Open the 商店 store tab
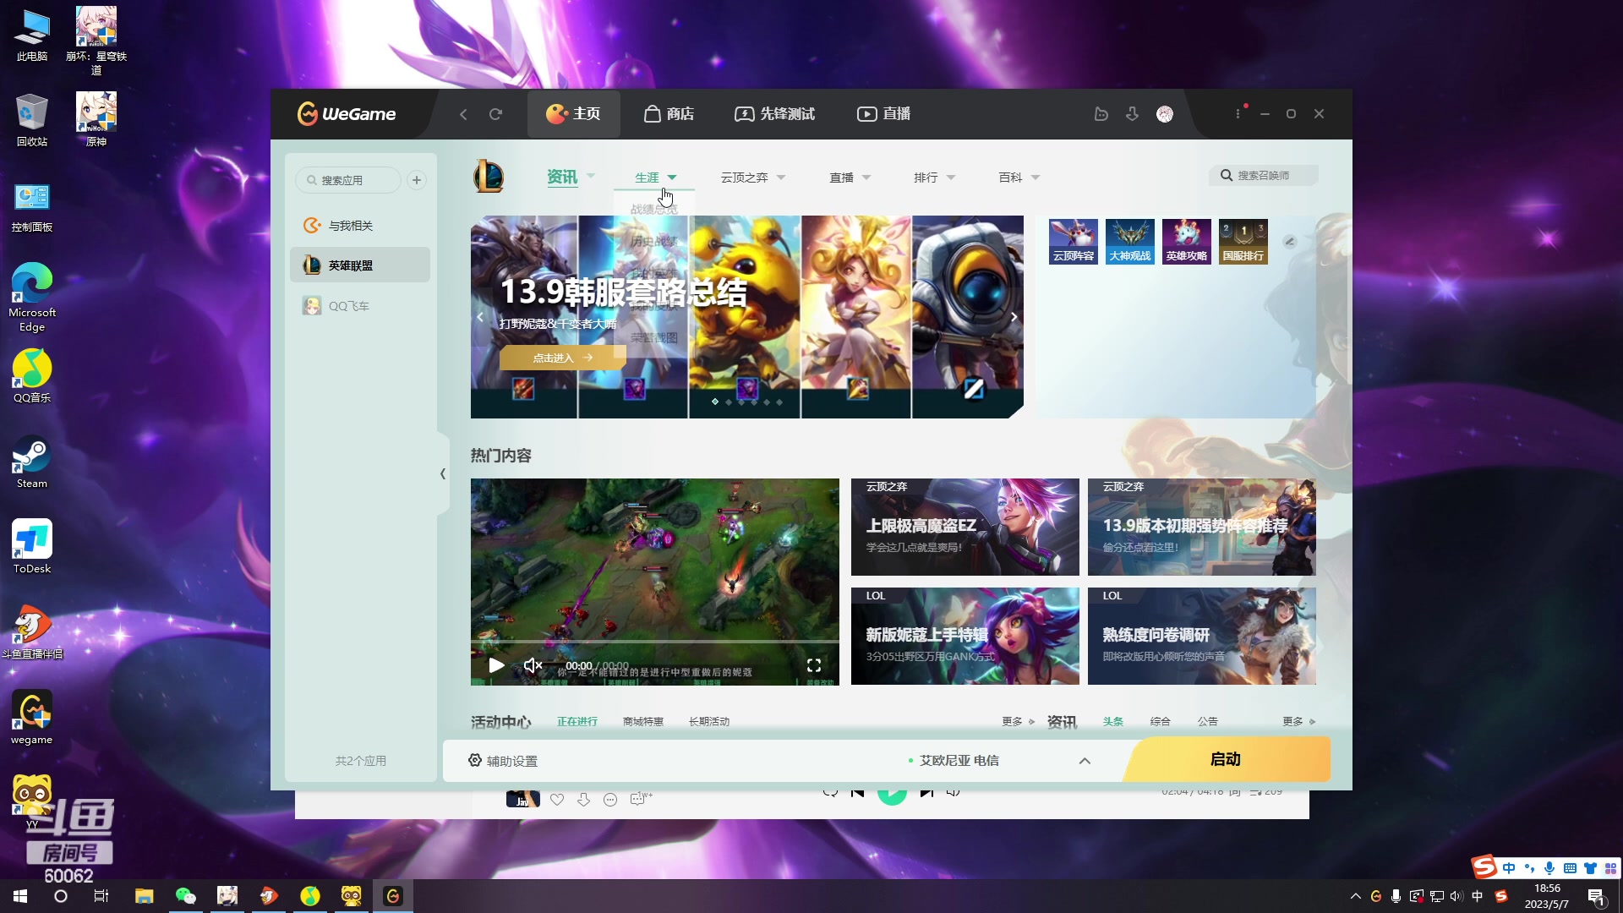 (669, 114)
